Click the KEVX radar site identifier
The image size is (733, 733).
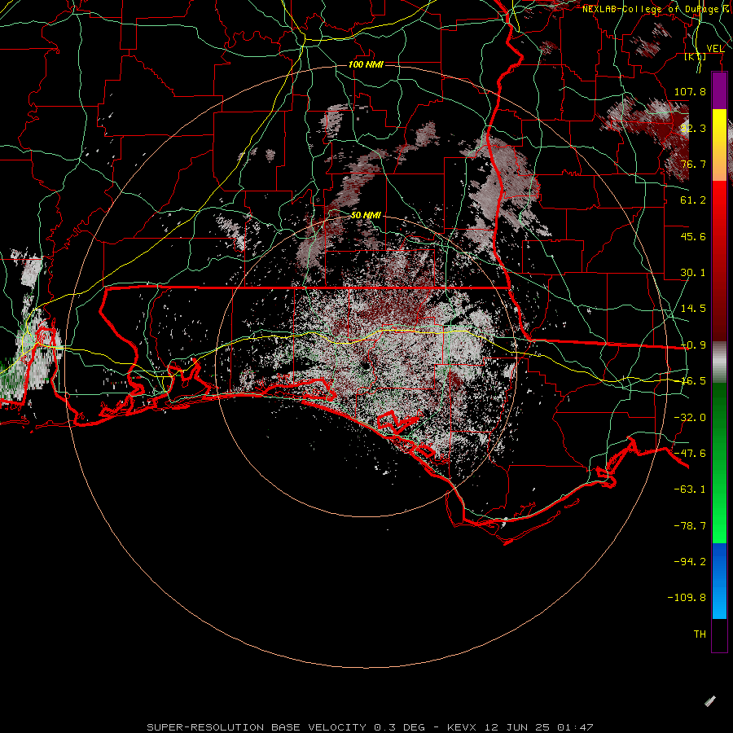463,727
